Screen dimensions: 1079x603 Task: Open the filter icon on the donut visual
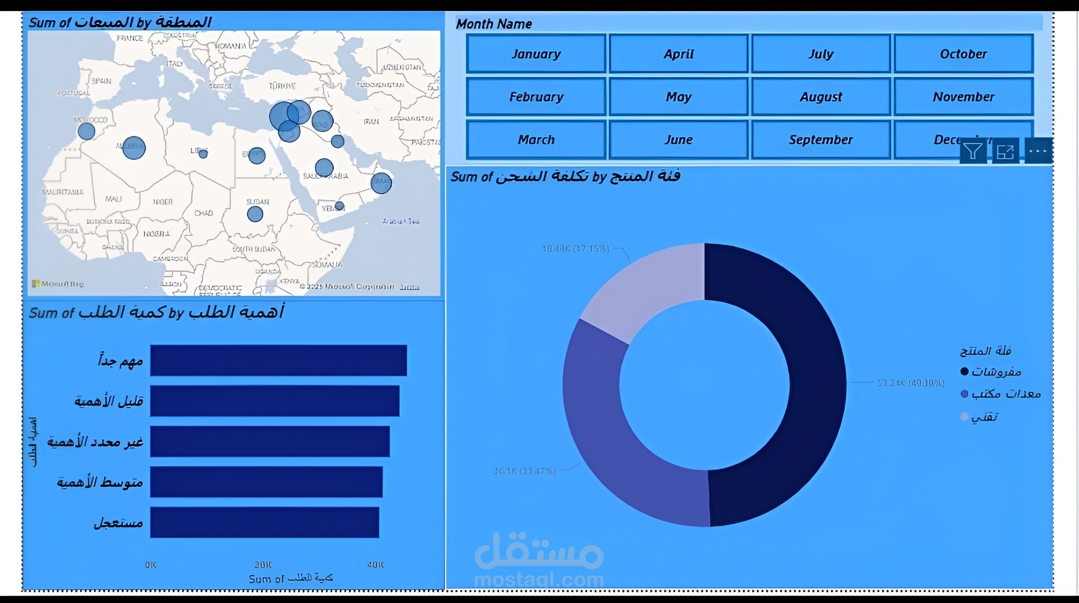(973, 151)
